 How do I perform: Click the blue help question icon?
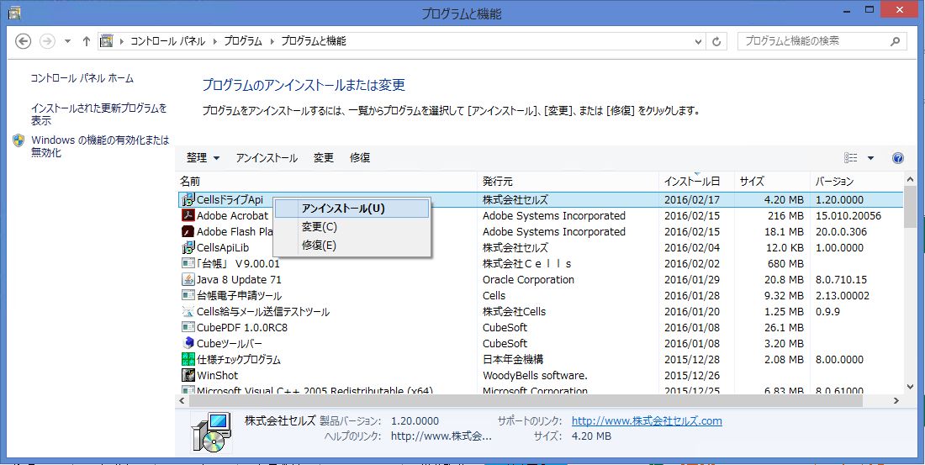click(898, 158)
